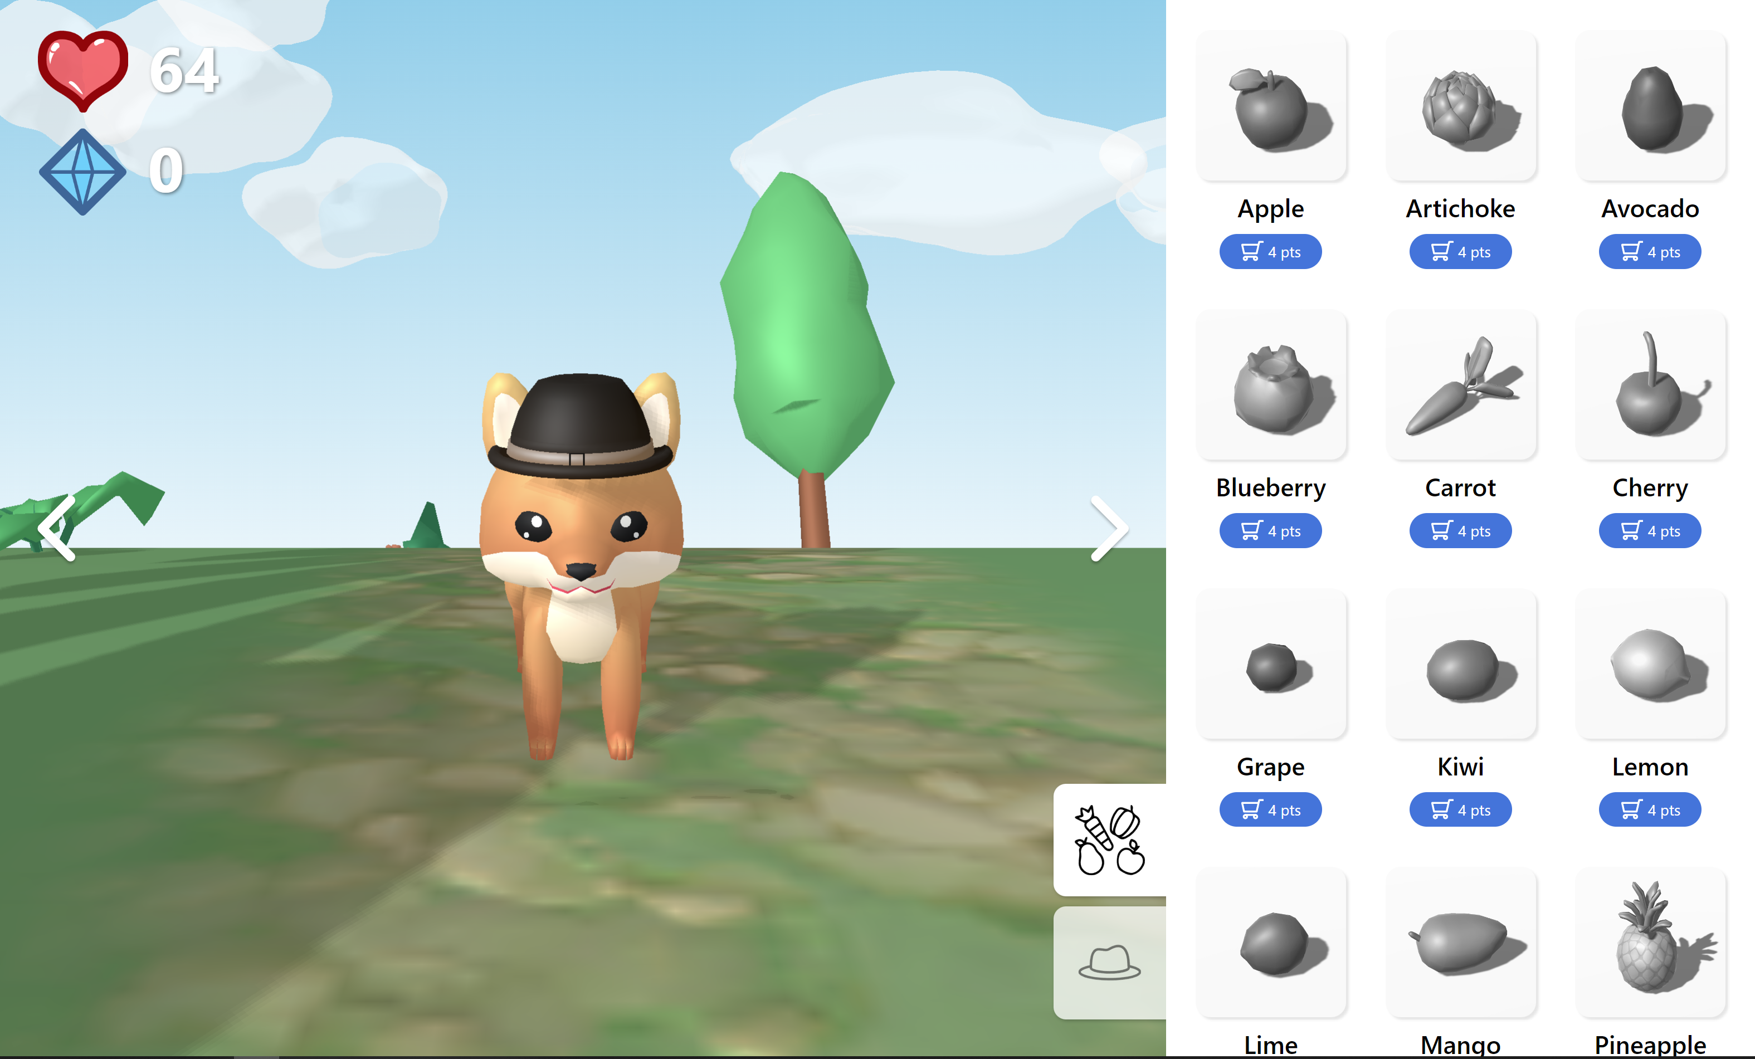Select the Lime item thumbnail
Viewport: 1755px width, 1059px height.
1271,943
